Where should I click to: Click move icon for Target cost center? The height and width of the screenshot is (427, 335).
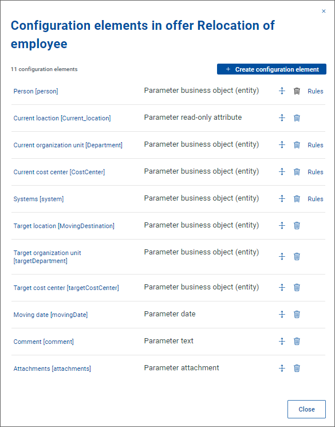[282, 287]
